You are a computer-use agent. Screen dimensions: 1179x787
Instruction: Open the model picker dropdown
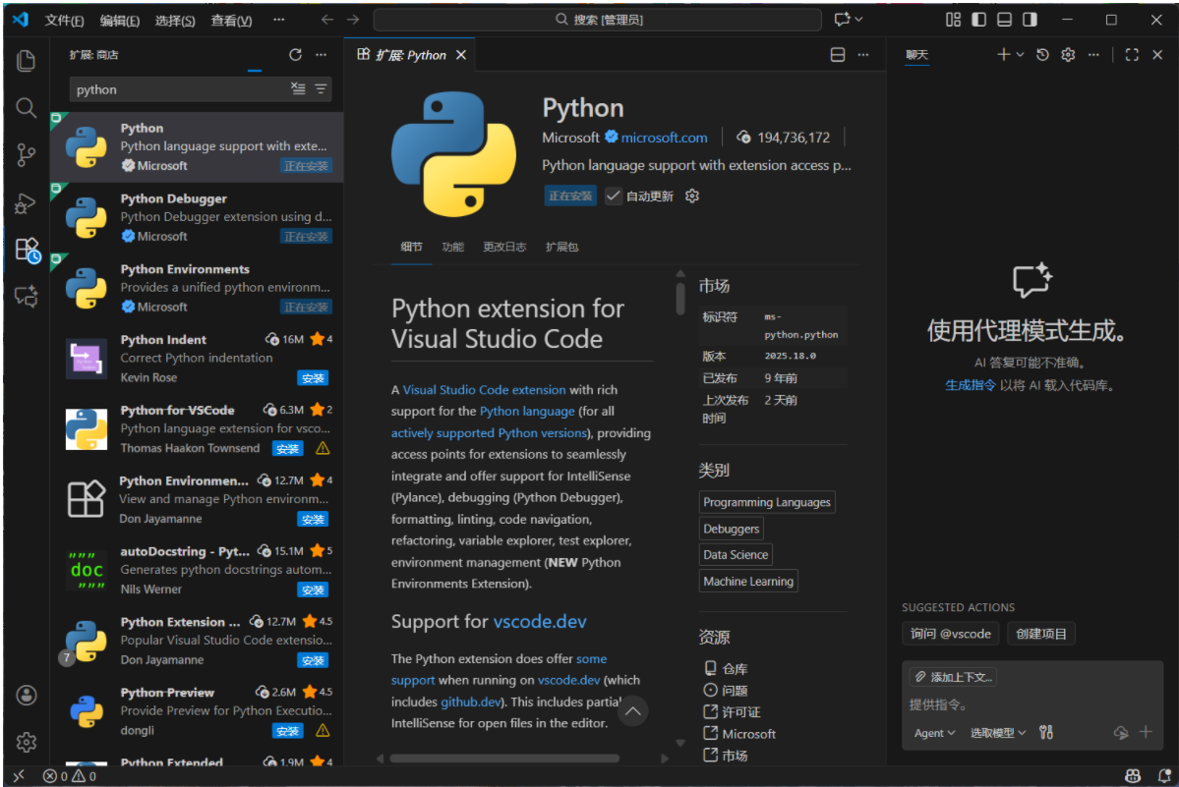tap(998, 733)
